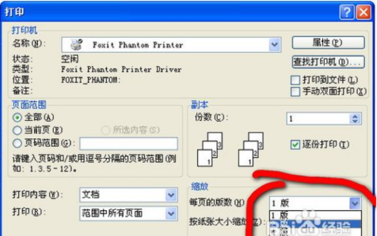Click the 查找打印机 button
Image resolution: width=377 pixels, height=236 pixels.
[328, 62]
